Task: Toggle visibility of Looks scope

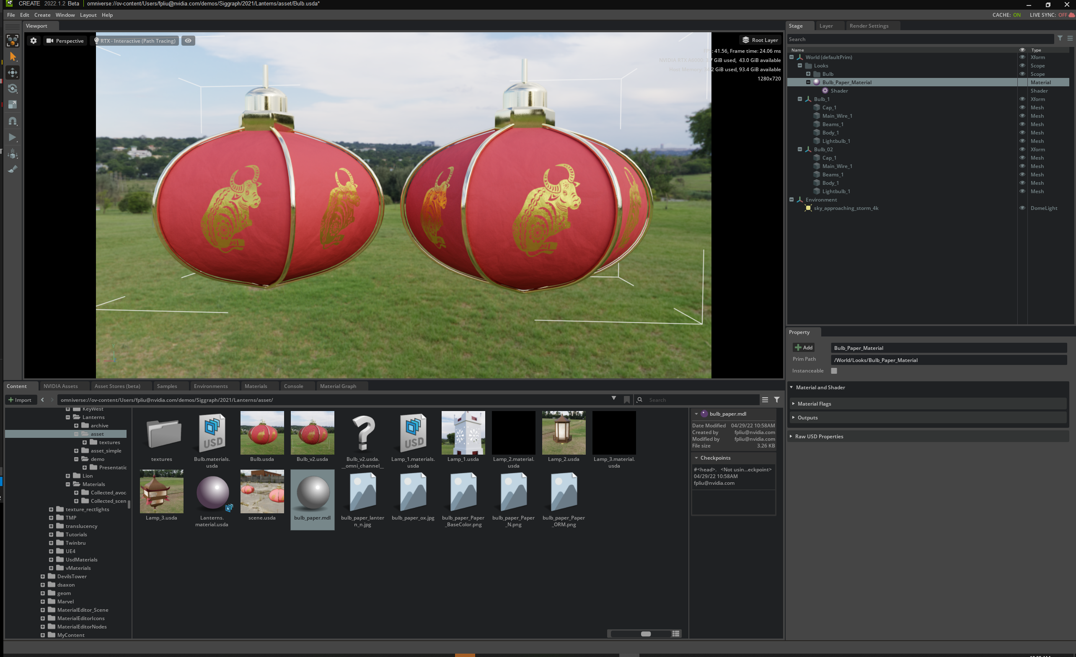Action: tap(1022, 65)
